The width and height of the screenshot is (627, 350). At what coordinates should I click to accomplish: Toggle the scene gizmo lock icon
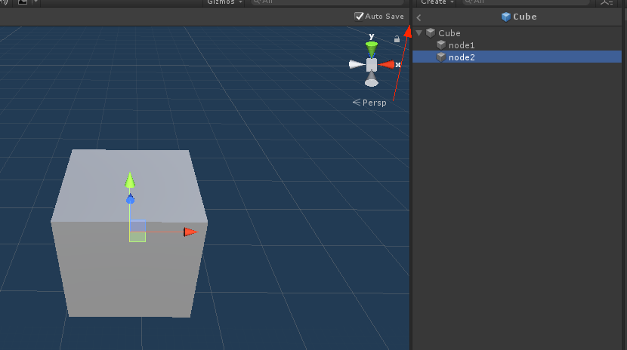[x=397, y=39]
